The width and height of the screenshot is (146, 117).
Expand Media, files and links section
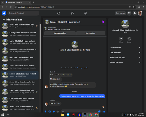(x=125, y=58)
